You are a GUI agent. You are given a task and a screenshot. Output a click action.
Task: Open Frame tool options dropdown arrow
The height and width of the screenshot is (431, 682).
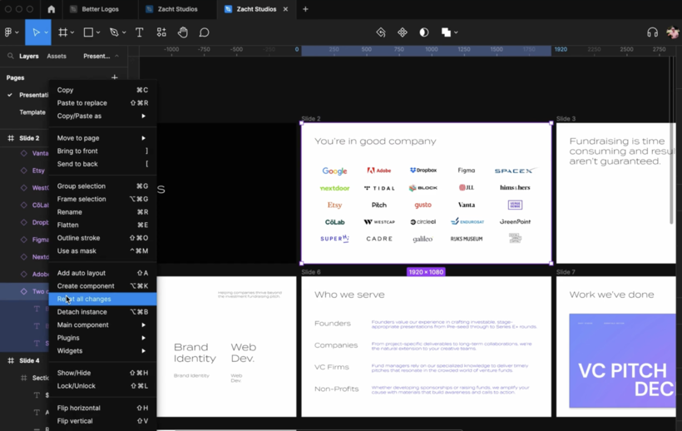[72, 32]
